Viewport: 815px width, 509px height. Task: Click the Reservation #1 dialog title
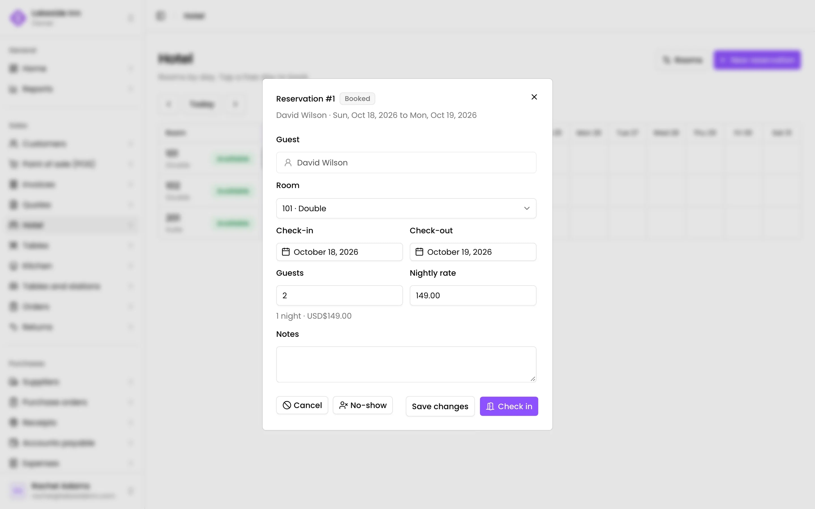coord(305,99)
